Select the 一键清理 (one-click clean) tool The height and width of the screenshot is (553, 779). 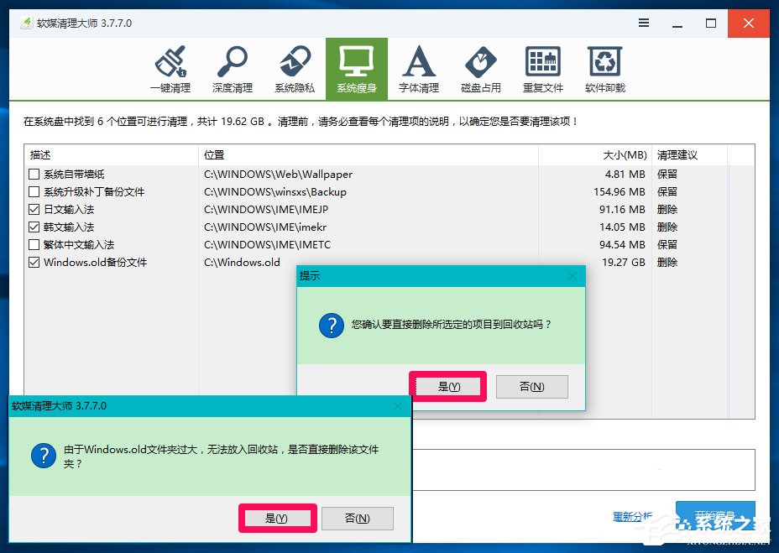[x=171, y=67]
